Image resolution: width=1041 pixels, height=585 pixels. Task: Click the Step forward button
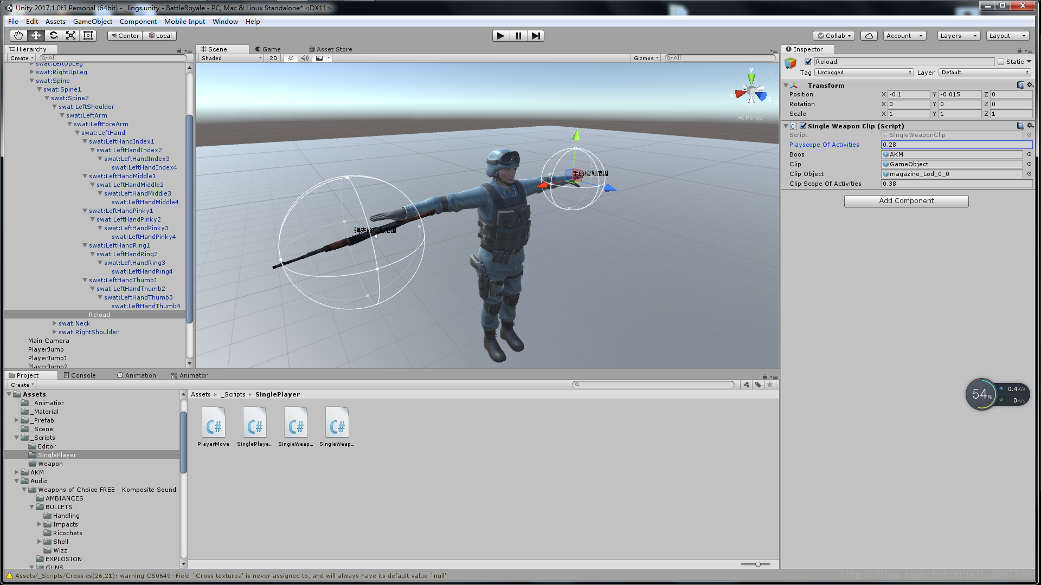coord(536,36)
